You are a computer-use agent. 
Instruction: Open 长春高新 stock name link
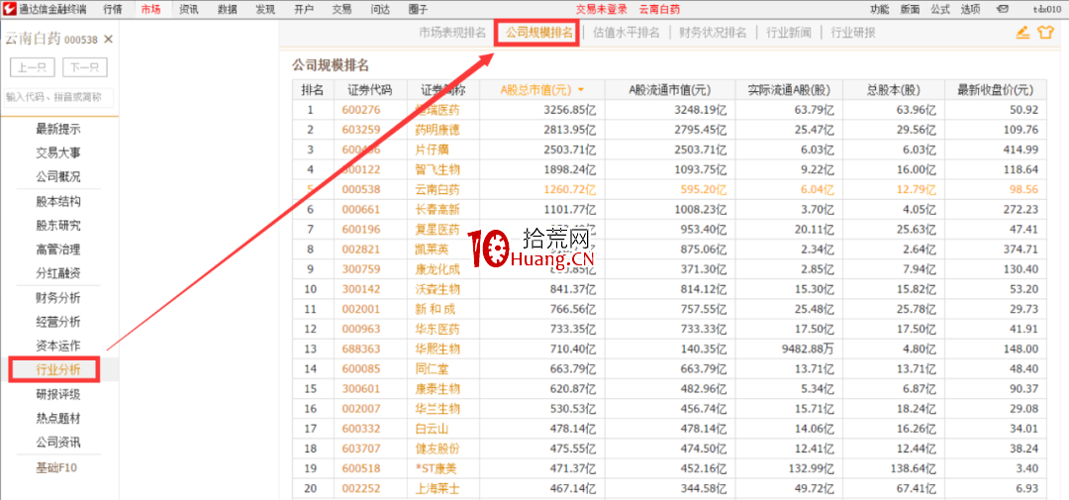click(437, 210)
